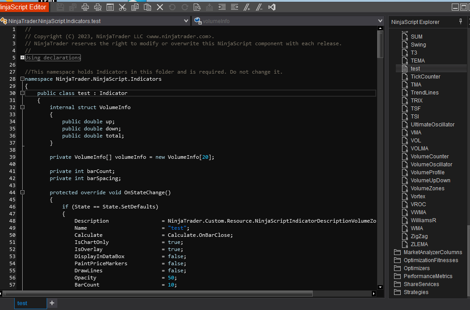Toggle the NinjaScript Explorer pin
The width and height of the screenshot is (470, 310).
tap(460, 22)
